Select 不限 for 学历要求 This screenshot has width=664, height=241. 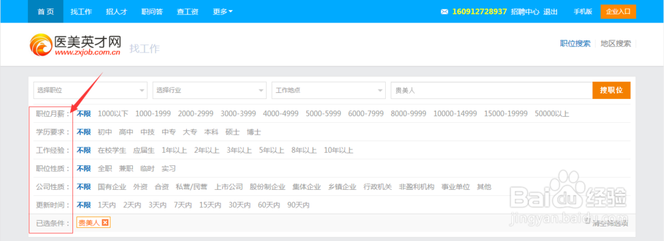pos(84,131)
